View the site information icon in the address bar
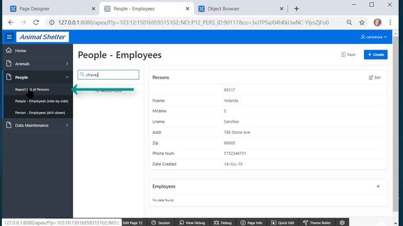 [x=52, y=23]
